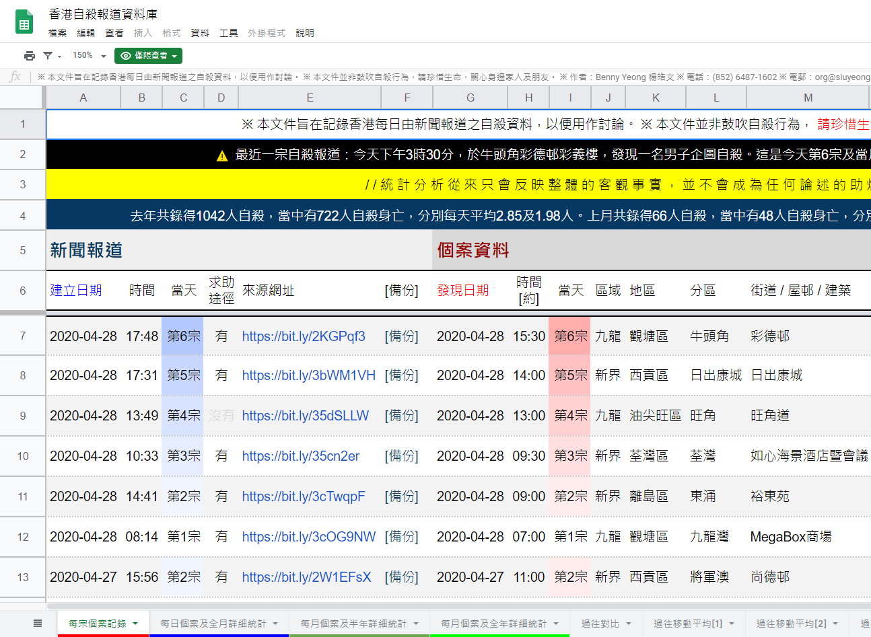Image resolution: width=871 pixels, height=637 pixels.
Task: Click the 第6宗 cell in blue column
Action: tap(183, 336)
